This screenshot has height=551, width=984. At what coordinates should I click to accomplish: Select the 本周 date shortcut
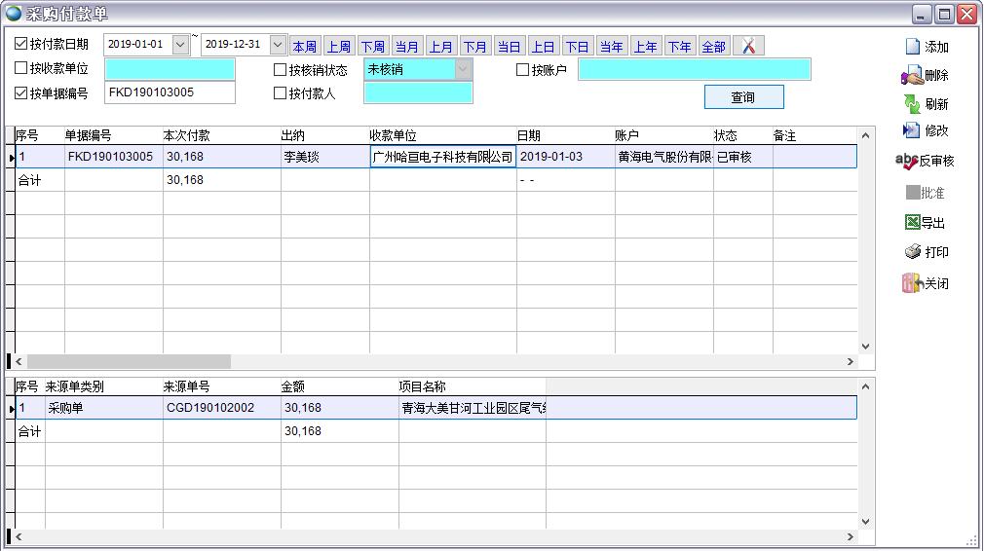coord(304,47)
